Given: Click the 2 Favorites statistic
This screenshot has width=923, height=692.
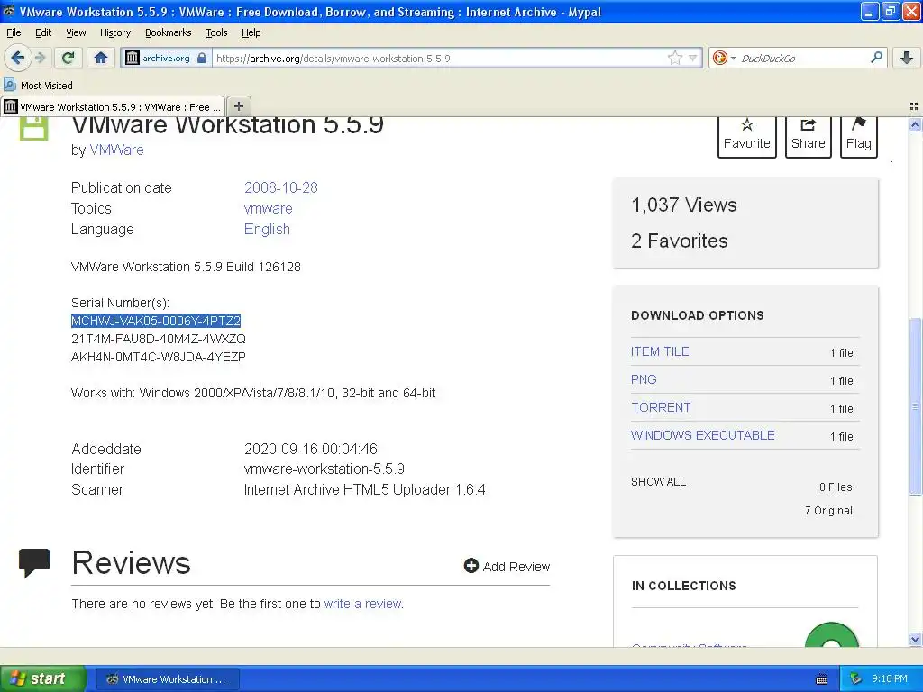Looking at the screenshot, I should pyautogui.click(x=680, y=241).
